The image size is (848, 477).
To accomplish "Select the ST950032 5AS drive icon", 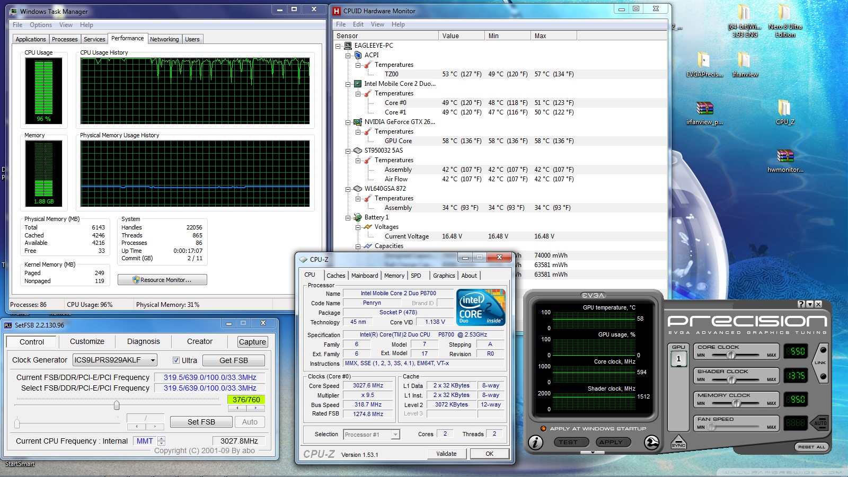I will [x=358, y=150].
